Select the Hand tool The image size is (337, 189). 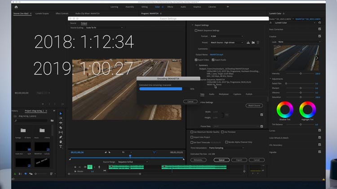click(x=61, y=142)
